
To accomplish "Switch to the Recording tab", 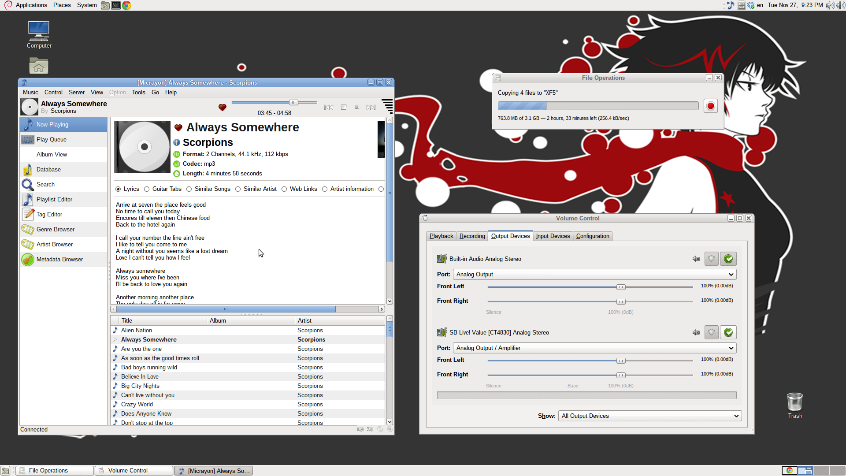I will click(x=472, y=236).
